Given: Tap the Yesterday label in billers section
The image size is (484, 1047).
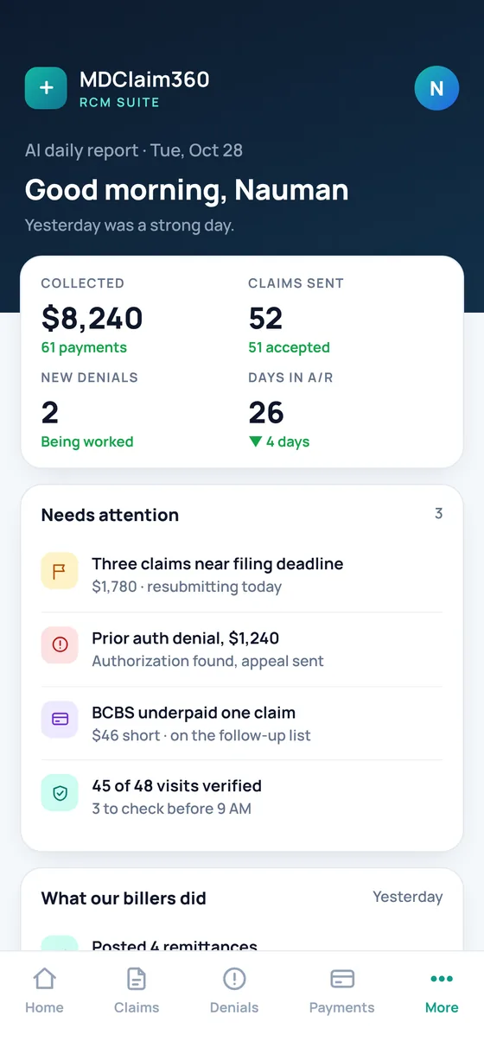Looking at the screenshot, I should coord(407,897).
